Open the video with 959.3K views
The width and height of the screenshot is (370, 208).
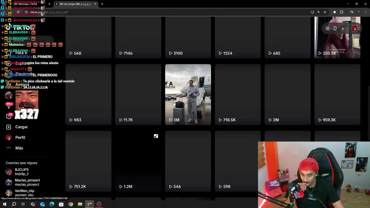click(337, 94)
